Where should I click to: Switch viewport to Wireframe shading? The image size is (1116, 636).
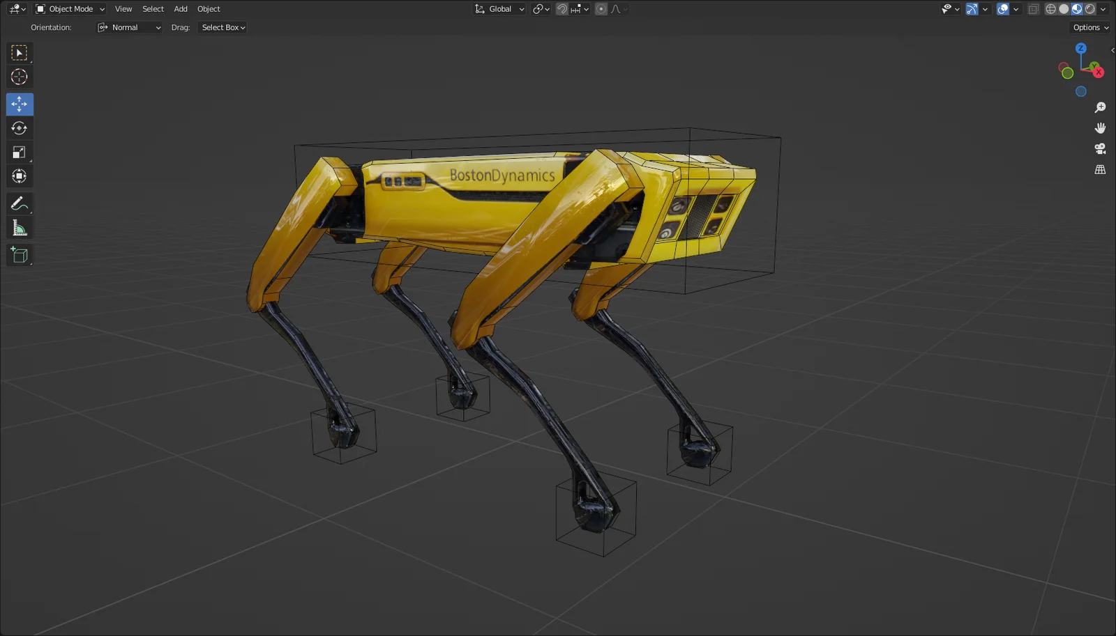click(x=1050, y=8)
